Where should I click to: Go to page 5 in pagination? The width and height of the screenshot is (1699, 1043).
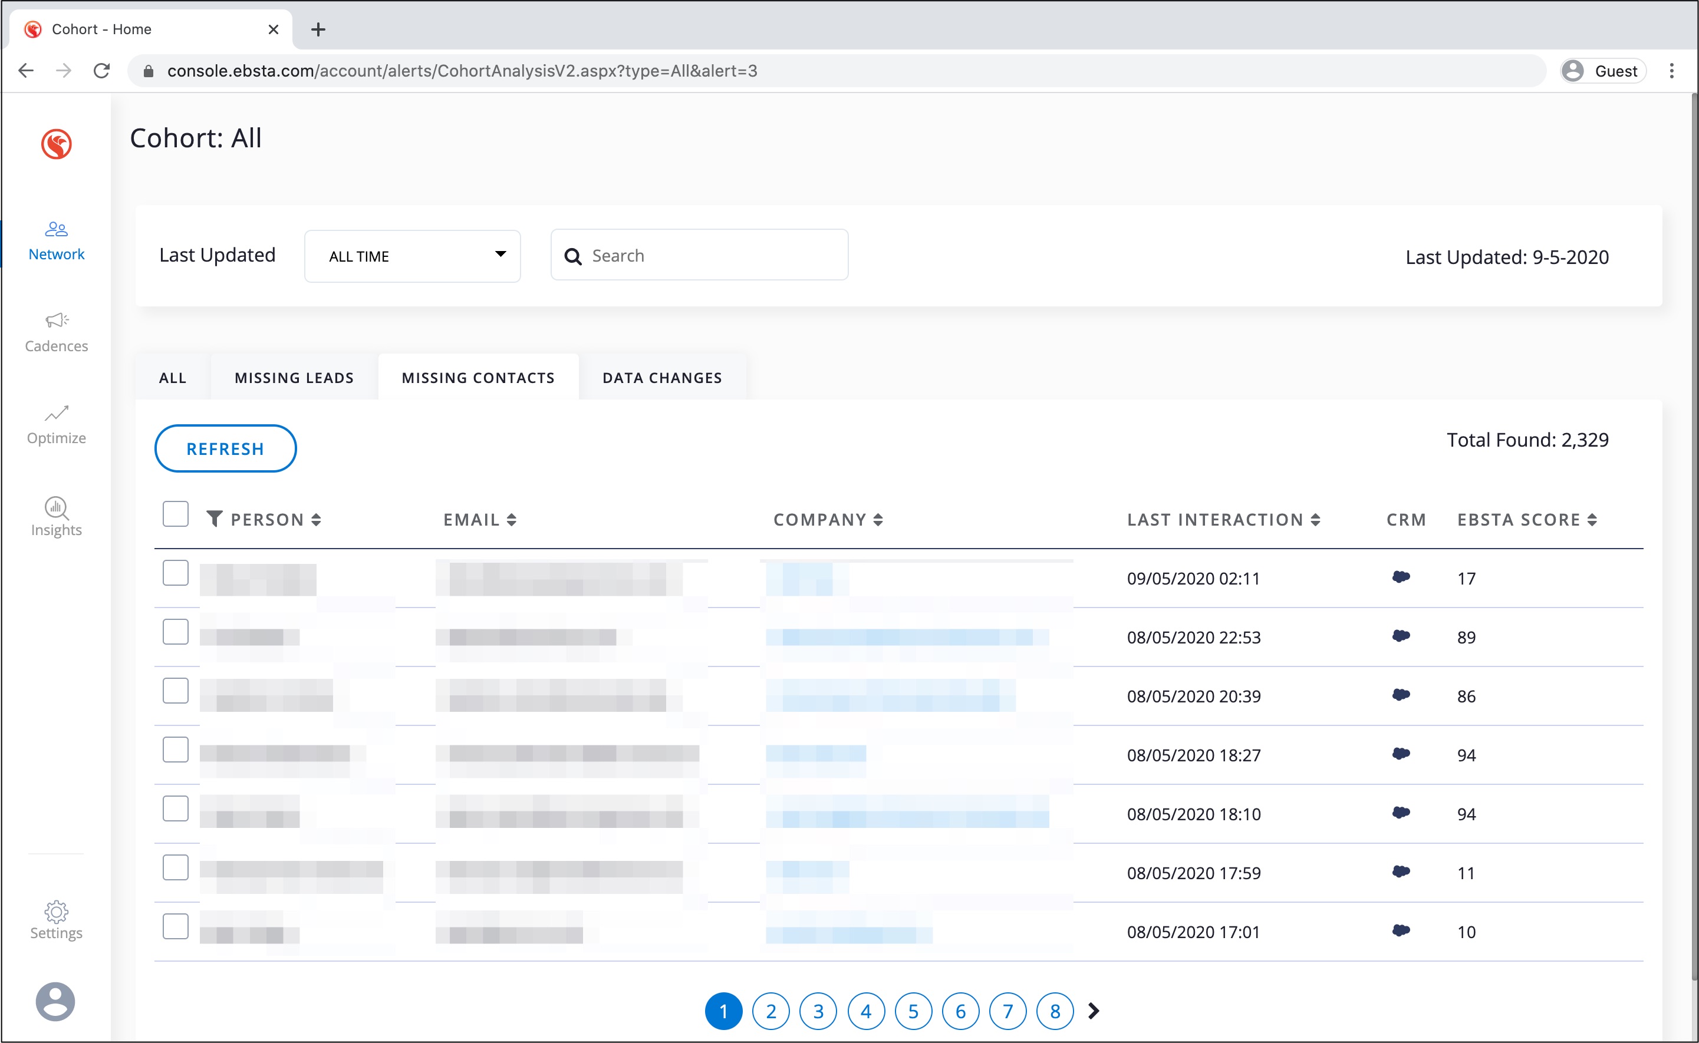tap(913, 1011)
